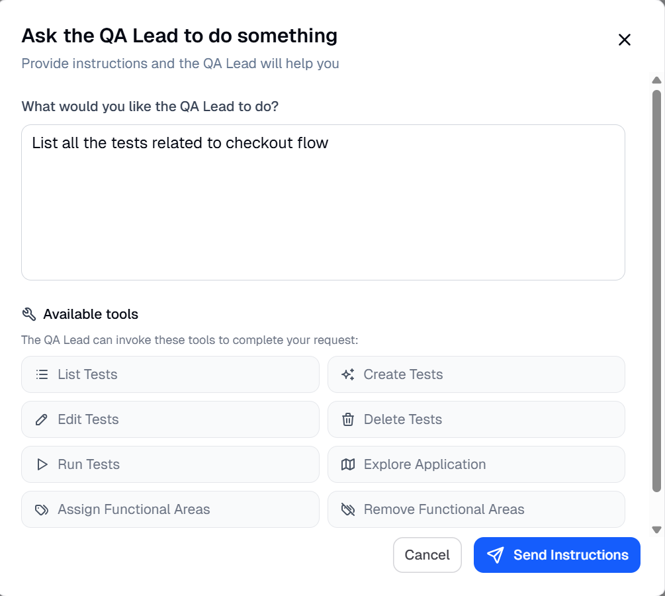This screenshot has height=596, width=665.
Task: Click the Explore Application map icon
Action: pos(347,464)
